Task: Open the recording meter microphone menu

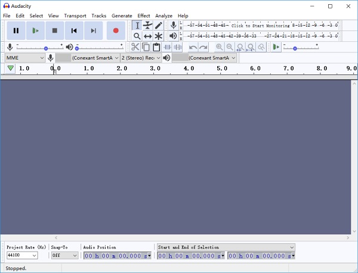Action: pyautogui.click(x=174, y=25)
